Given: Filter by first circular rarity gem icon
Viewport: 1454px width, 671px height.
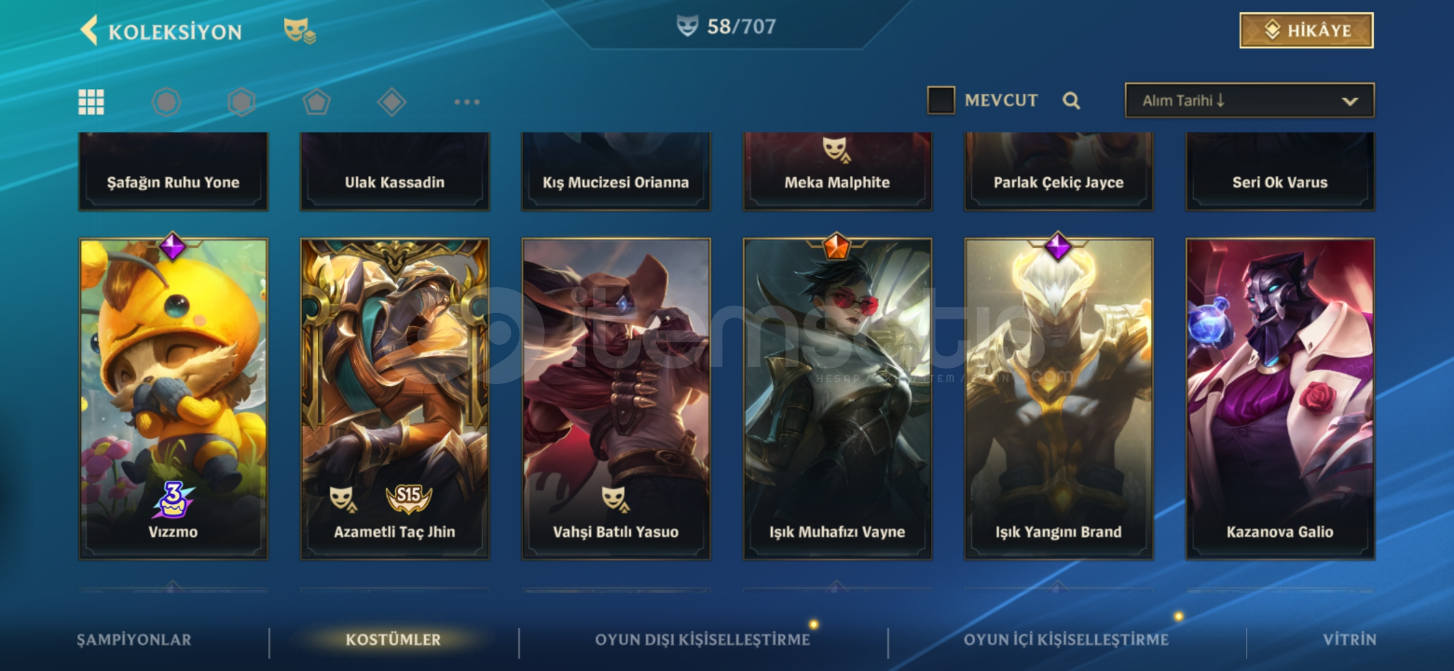Looking at the screenshot, I should [167, 102].
